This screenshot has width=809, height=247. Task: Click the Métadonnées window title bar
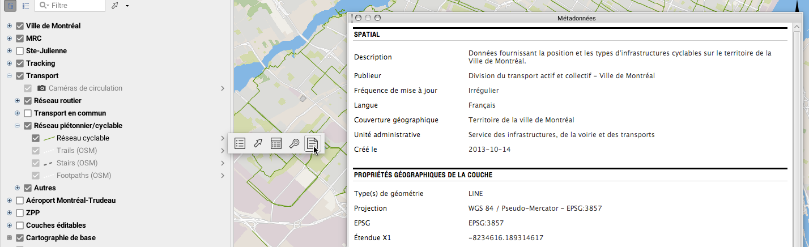pos(576,18)
